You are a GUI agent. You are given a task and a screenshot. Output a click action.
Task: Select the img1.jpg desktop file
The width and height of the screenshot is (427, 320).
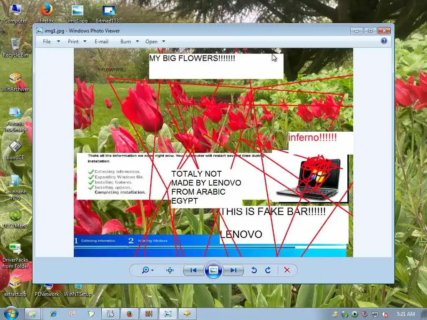78,13
